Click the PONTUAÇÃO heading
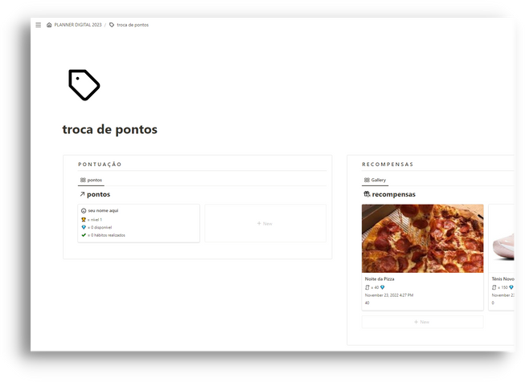The height and width of the screenshot is (382, 525). [100, 164]
